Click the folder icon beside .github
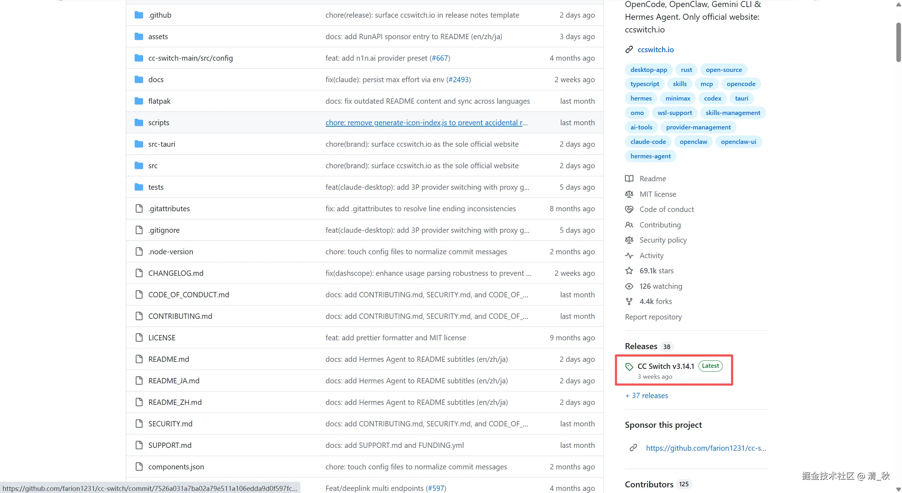Viewport: 902px width, 493px height. [139, 15]
